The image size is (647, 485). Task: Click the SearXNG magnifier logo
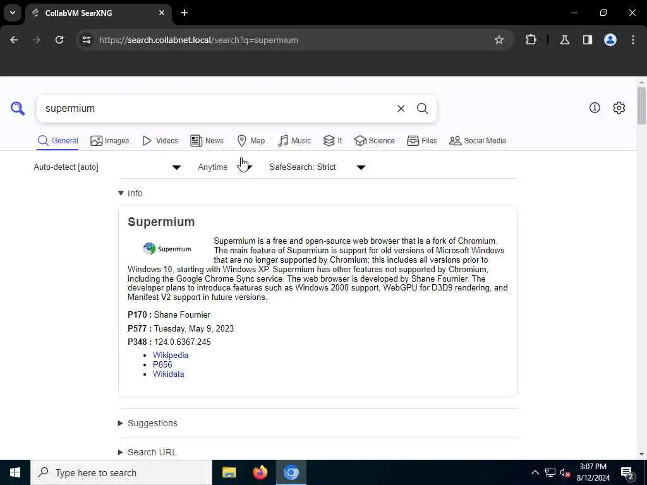[18, 109]
